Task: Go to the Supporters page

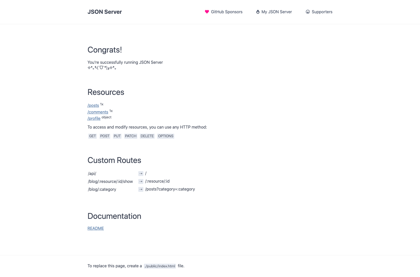Action: tap(319, 12)
